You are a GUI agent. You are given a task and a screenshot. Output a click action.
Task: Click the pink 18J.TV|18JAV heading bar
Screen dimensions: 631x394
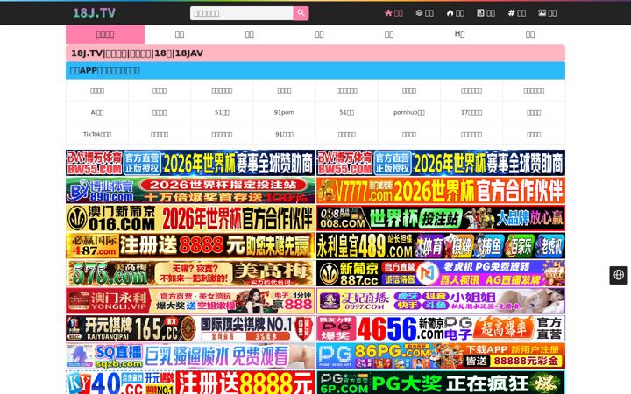[315, 53]
